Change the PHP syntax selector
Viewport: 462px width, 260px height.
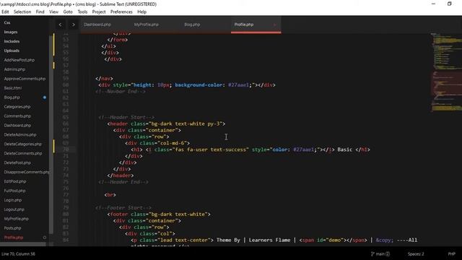(x=452, y=253)
